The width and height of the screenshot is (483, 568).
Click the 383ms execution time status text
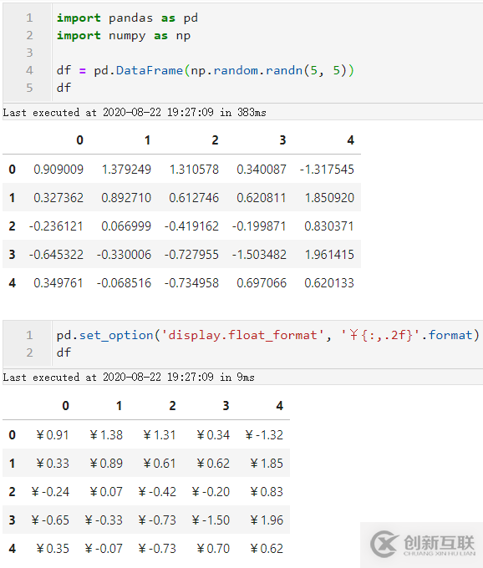point(135,113)
